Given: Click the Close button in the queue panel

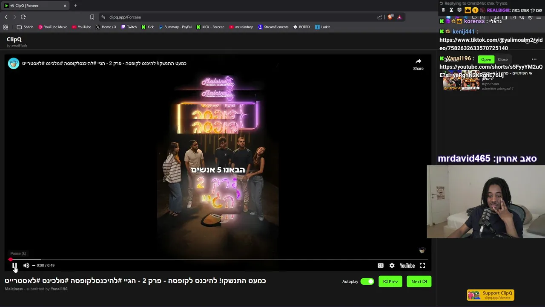Looking at the screenshot, I should pos(502,60).
